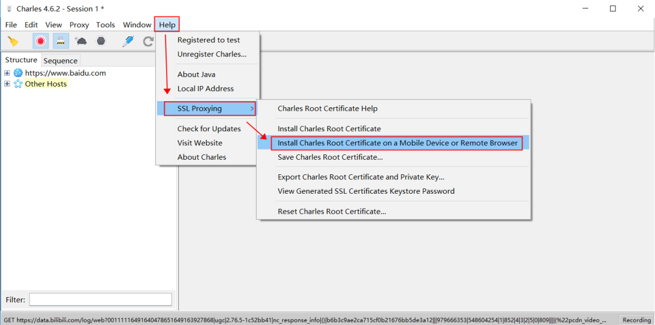Install root certificate on Mobile Device or Remote Browser
Image resolution: width=655 pixels, height=325 pixels.
[x=397, y=143]
